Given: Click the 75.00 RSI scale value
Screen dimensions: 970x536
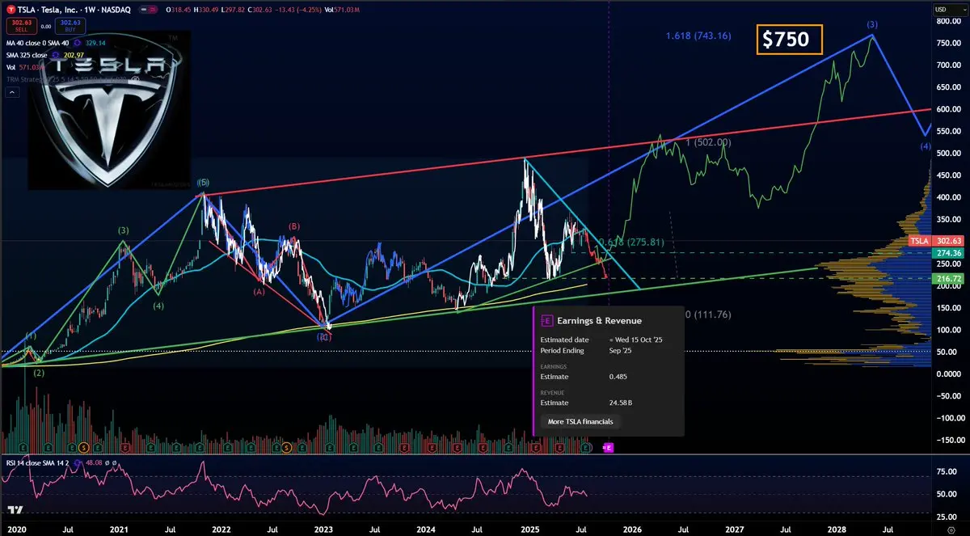Looking at the screenshot, I should (x=945, y=471).
